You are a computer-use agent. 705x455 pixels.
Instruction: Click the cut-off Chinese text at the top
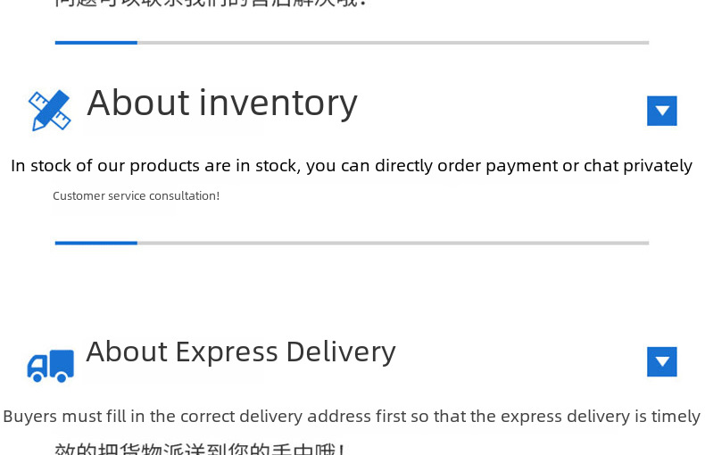click(x=210, y=4)
